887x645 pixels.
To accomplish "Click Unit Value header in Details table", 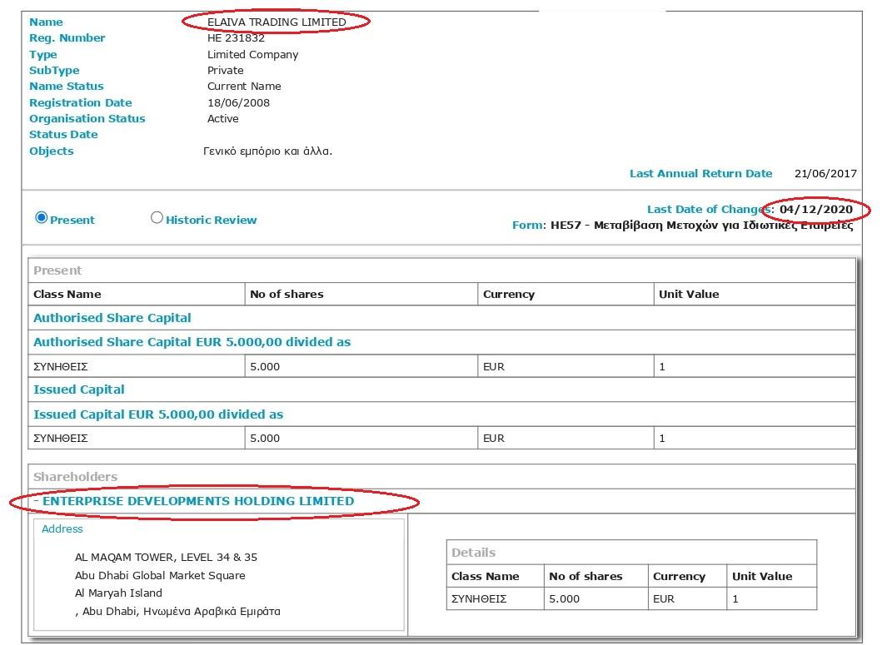I will (762, 576).
